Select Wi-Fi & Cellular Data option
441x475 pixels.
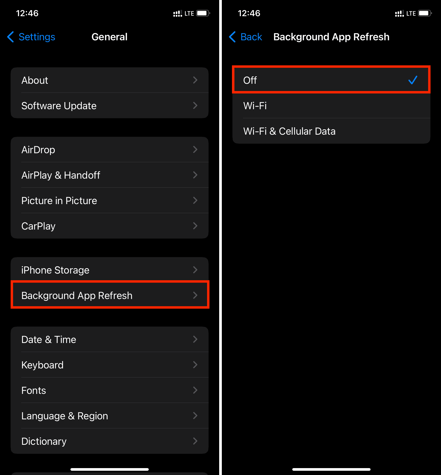coord(331,131)
